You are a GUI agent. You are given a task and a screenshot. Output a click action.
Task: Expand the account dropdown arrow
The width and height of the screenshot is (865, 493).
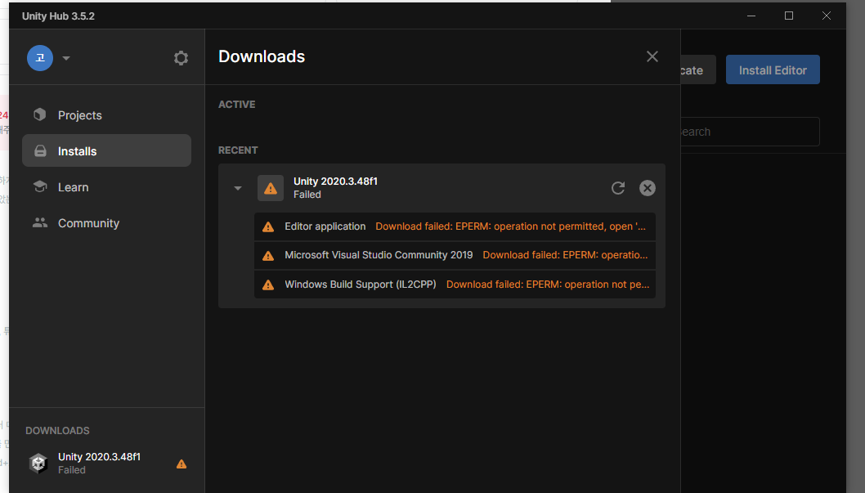tap(66, 58)
